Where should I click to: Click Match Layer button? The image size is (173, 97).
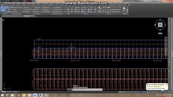[115, 12]
